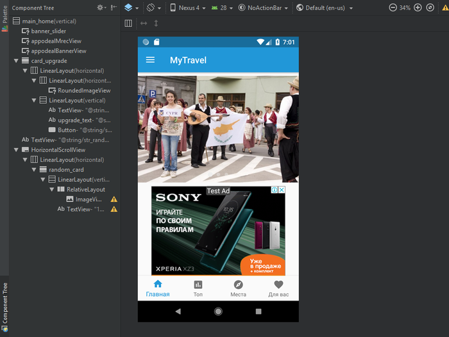Switch to the Топ bottom tab
Screen dimensions: 449x337
198,288
